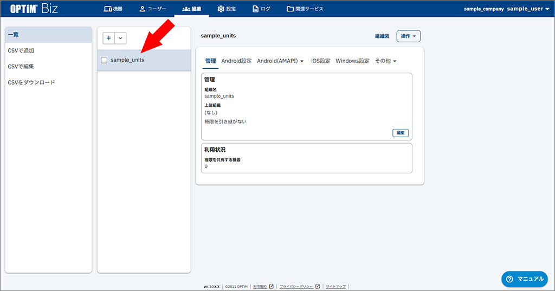The height and width of the screenshot is (291, 555).
Task: Switch to the Windows設定 tab
Action: pos(352,61)
